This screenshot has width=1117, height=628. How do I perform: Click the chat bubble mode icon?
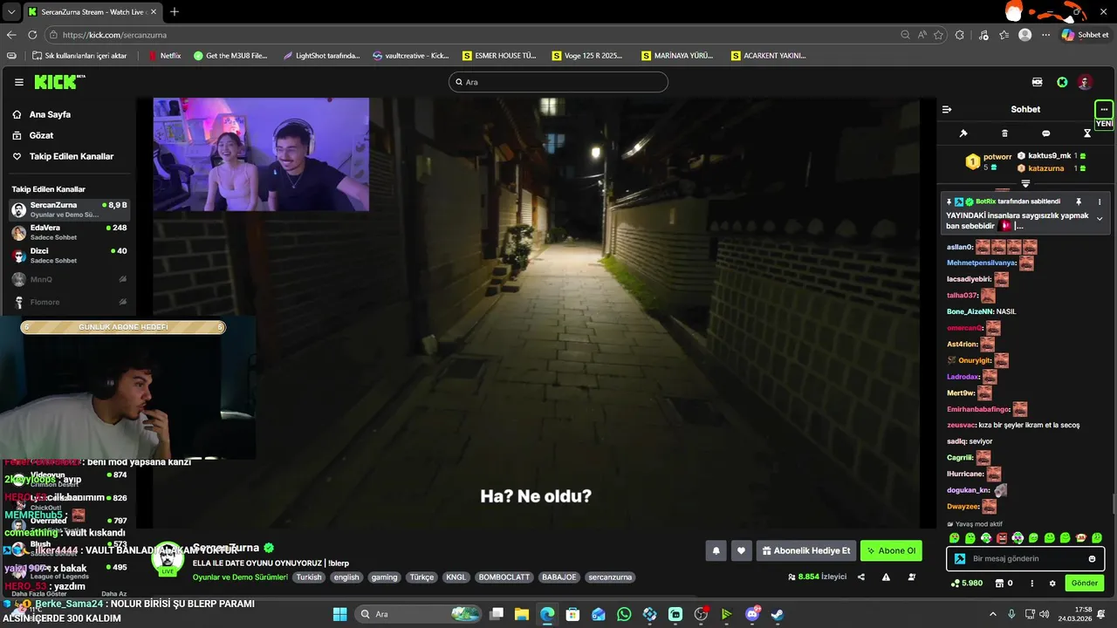tap(1046, 133)
